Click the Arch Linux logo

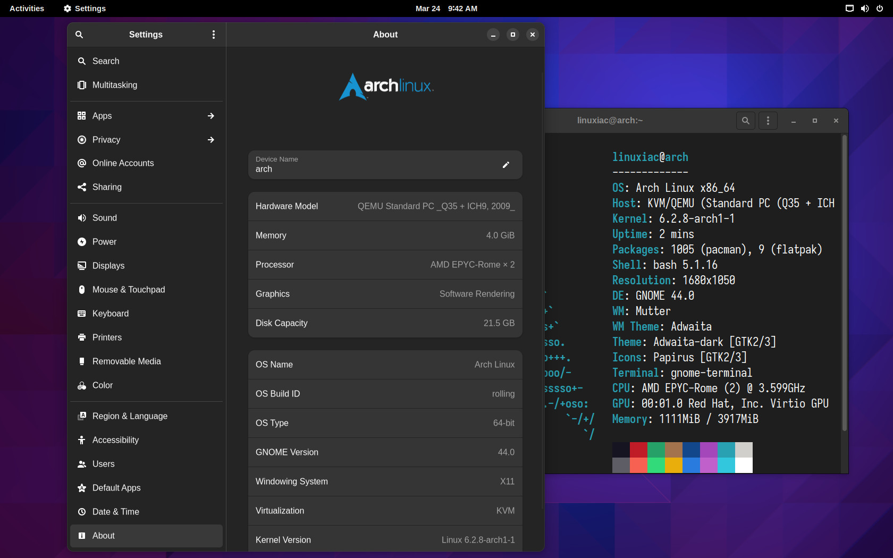coord(386,87)
